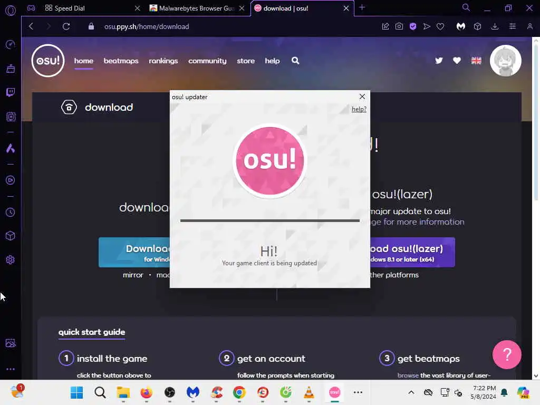Open GX Control speedometer icon in sidebar
Screen dimensions: 540x405
tap(11, 44)
